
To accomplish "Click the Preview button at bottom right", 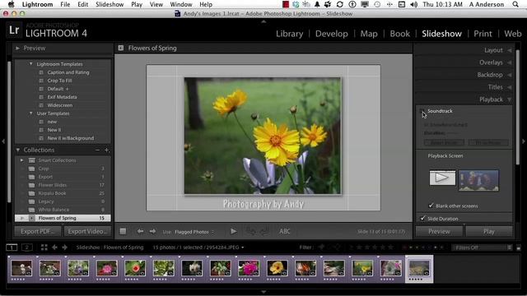I will pos(439,231).
